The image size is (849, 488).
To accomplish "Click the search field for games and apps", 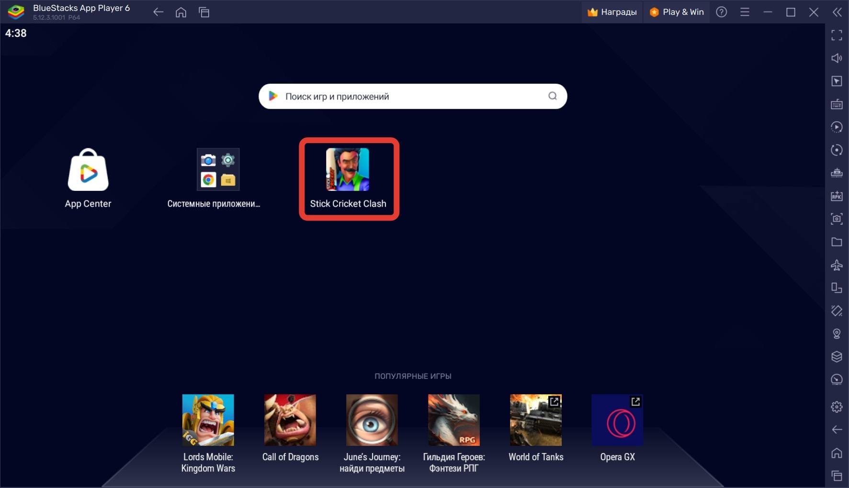I will tap(413, 96).
